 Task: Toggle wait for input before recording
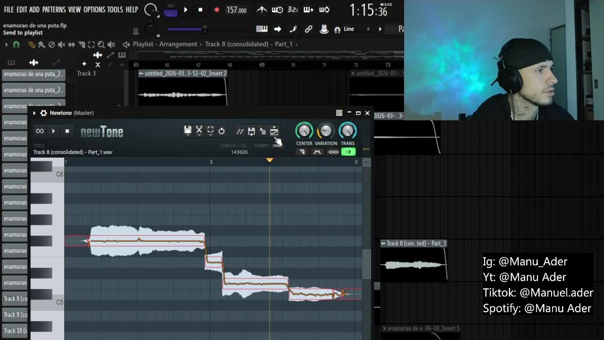click(277, 10)
